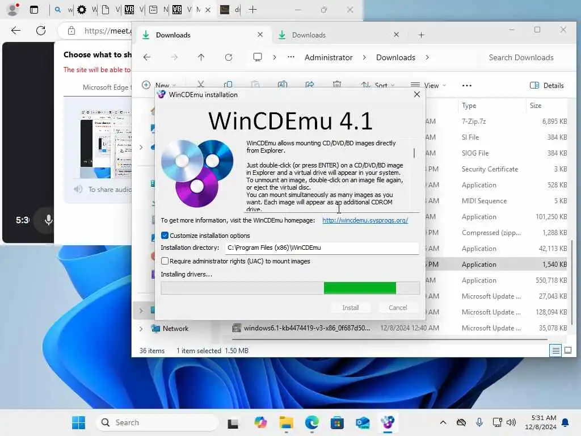The width and height of the screenshot is (581, 436).
Task: Add a new File Explorer tab
Action: [422, 35]
